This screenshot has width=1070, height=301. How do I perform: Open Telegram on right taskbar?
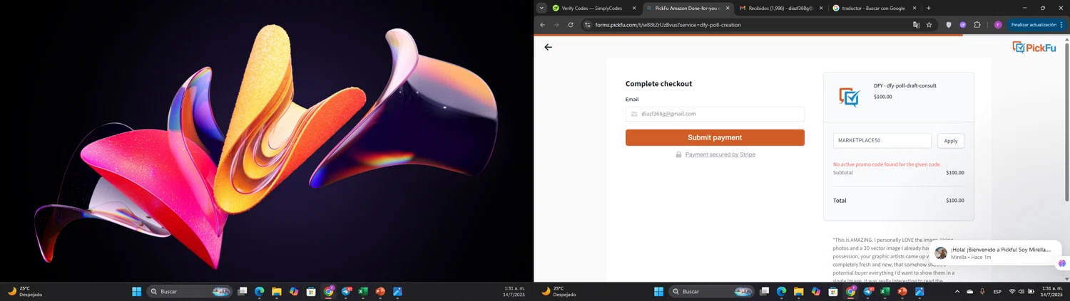coord(868,292)
